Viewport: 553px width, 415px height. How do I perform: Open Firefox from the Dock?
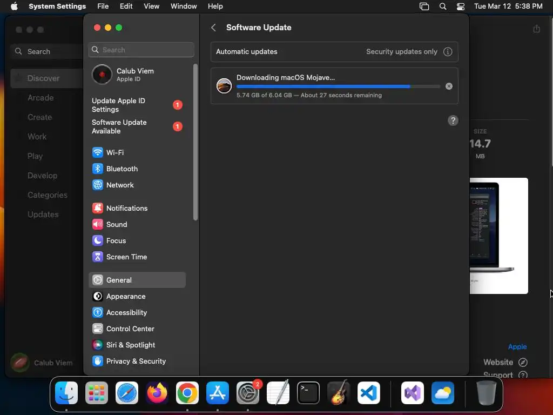click(x=157, y=393)
